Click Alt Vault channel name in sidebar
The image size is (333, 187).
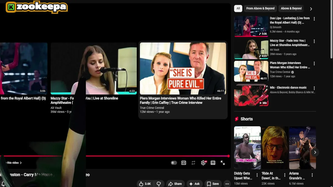click(x=274, y=50)
